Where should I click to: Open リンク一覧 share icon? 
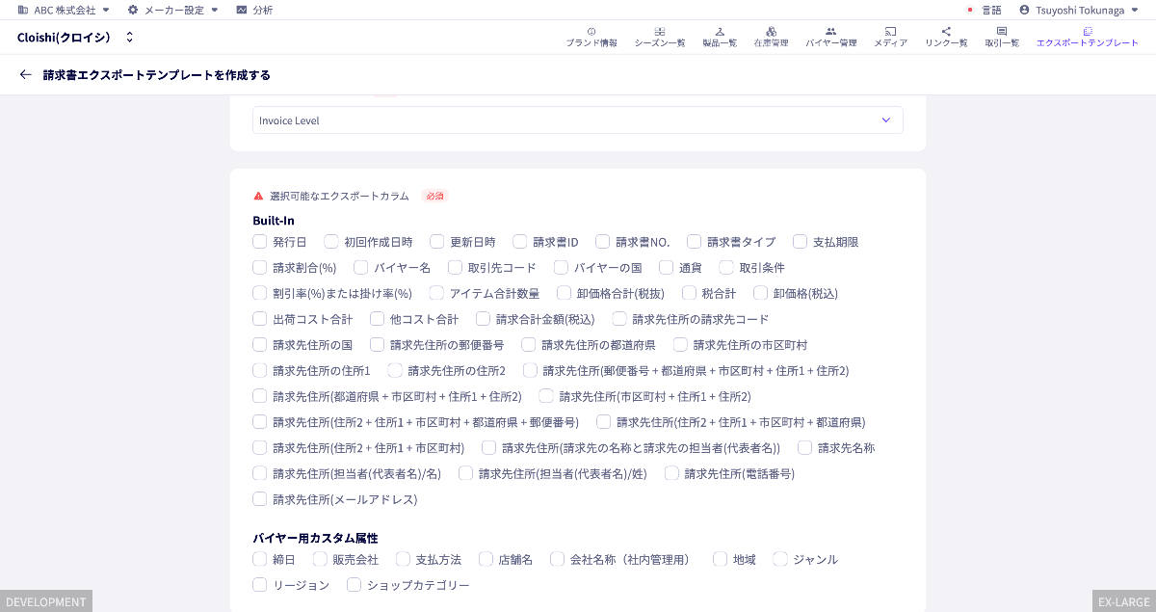tap(946, 32)
